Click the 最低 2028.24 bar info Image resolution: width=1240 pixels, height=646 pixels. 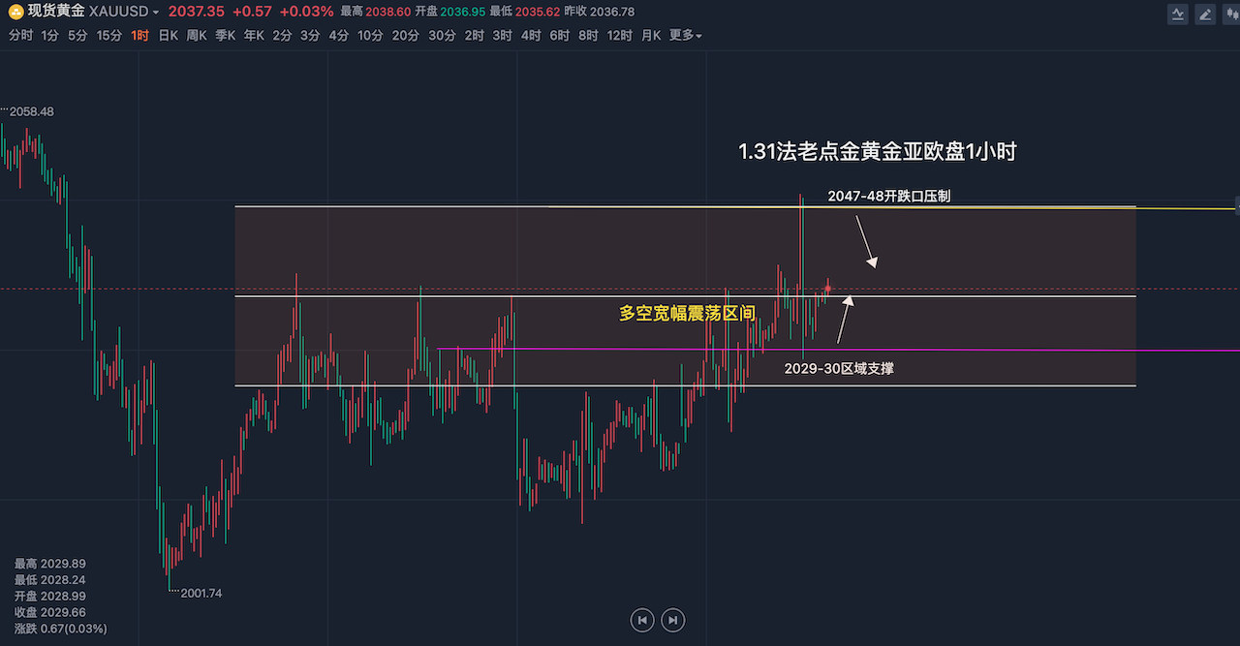pos(50,579)
